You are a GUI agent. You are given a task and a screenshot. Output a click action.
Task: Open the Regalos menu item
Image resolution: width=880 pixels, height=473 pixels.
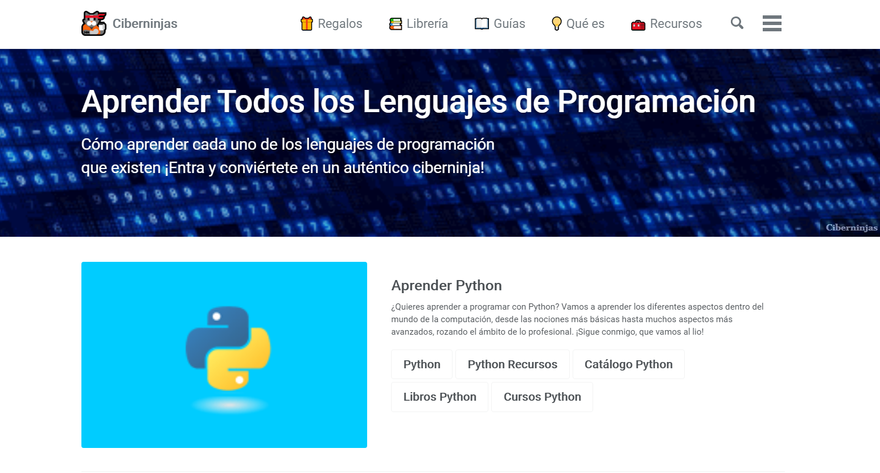pos(340,23)
